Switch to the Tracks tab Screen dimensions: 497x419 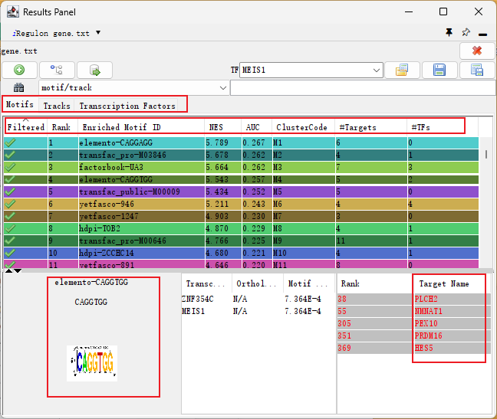pyautogui.click(x=57, y=106)
